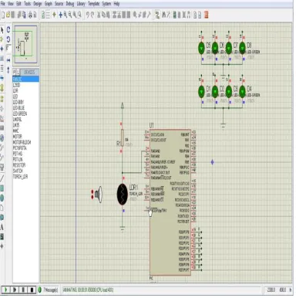Click the Step simulation button
The image size is (296, 298).
coord(15,290)
